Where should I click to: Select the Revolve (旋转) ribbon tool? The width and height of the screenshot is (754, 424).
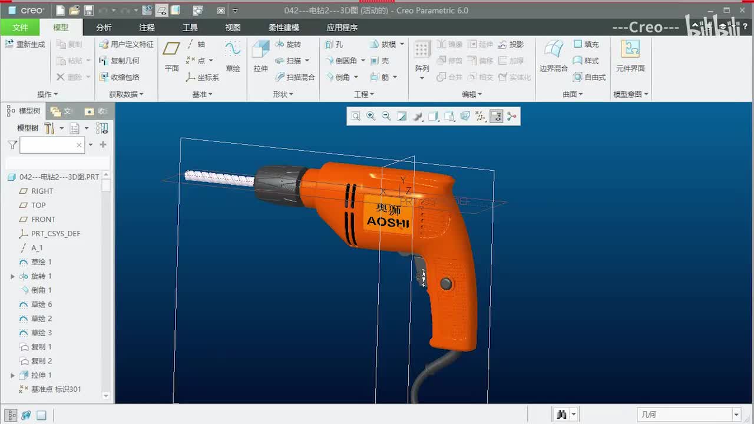pyautogui.click(x=288, y=44)
